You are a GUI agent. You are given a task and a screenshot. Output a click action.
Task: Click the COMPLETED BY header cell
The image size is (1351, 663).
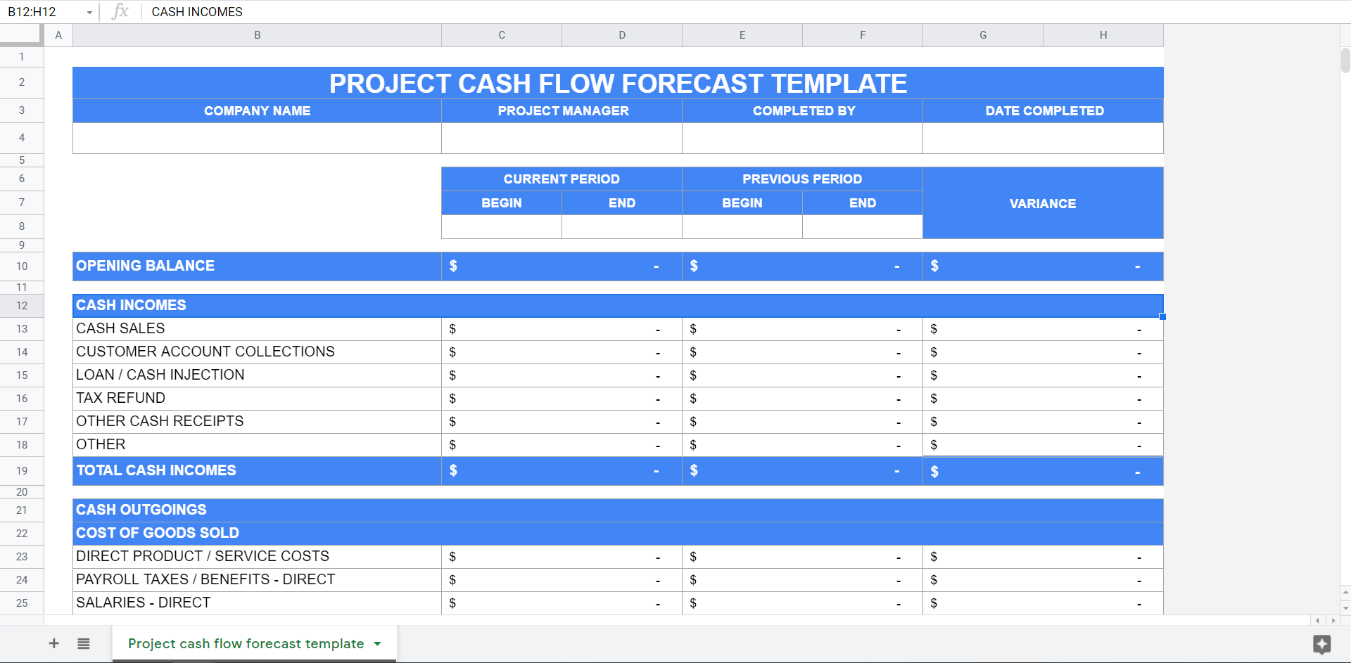[803, 111]
